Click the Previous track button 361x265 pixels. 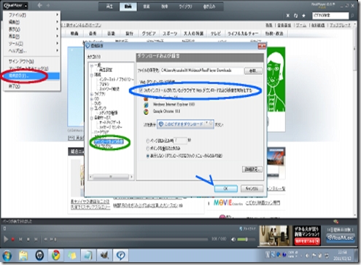click(20, 240)
